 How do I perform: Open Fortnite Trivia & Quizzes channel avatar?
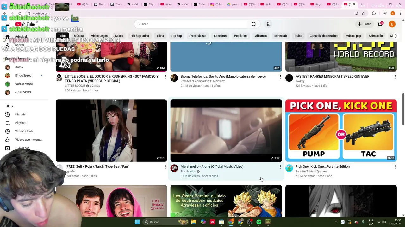tap(289, 168)
